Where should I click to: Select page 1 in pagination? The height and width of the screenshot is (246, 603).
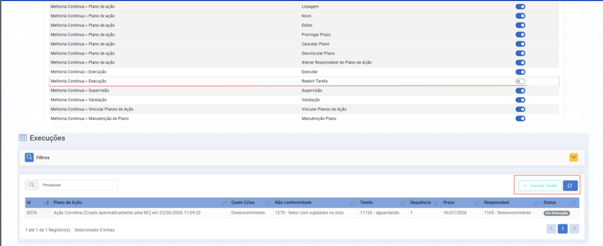[562, 229]
